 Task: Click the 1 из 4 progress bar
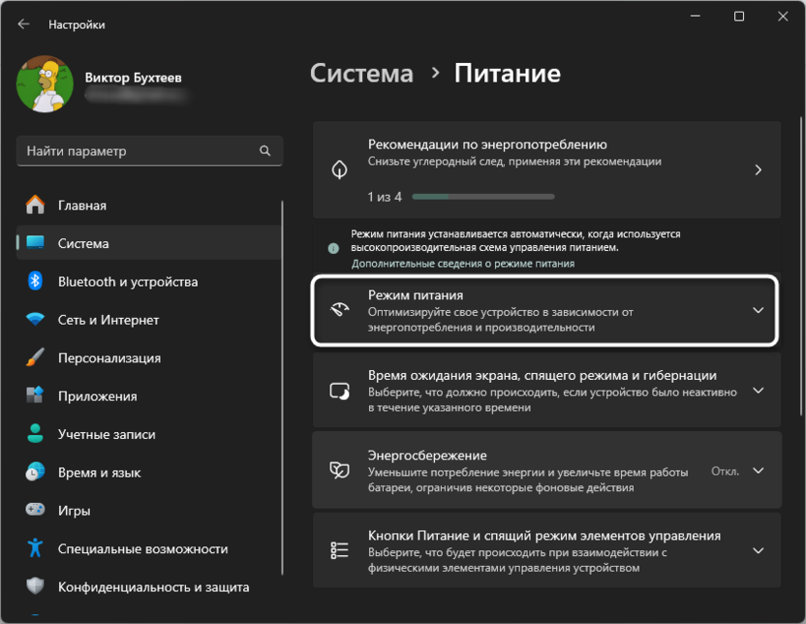pyautogui.click(x=483, y=197)
